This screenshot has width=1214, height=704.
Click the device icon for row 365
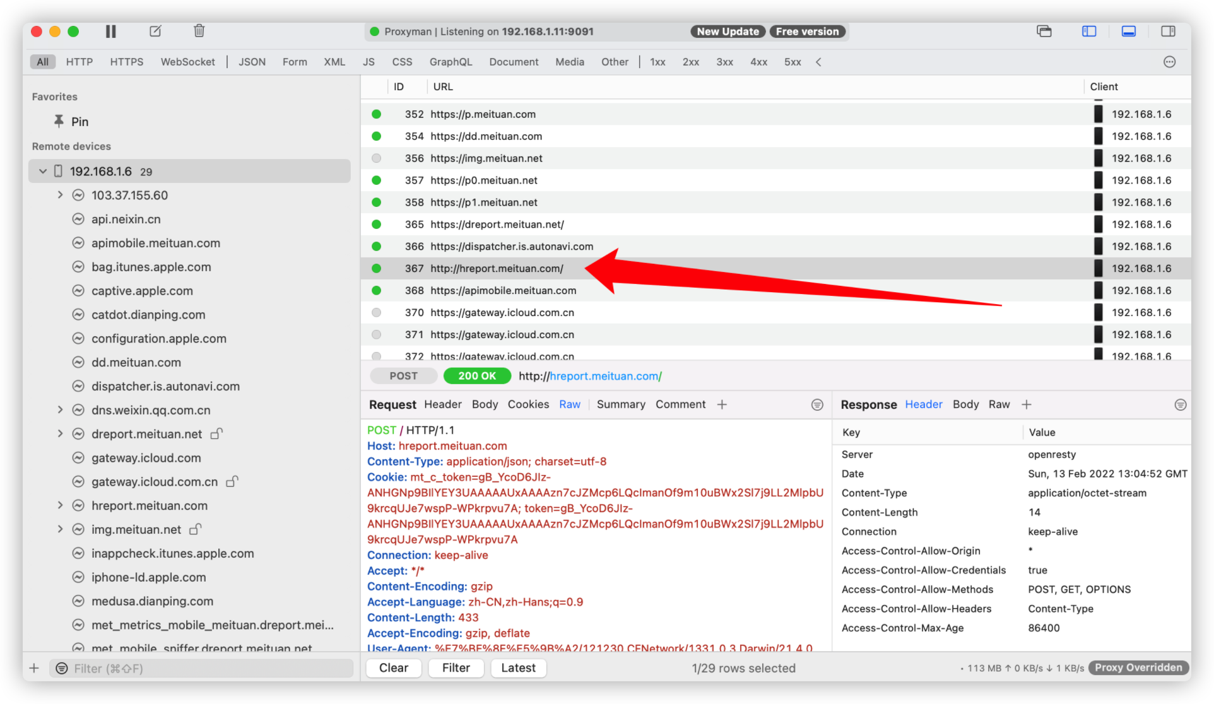pos(1098,224)
